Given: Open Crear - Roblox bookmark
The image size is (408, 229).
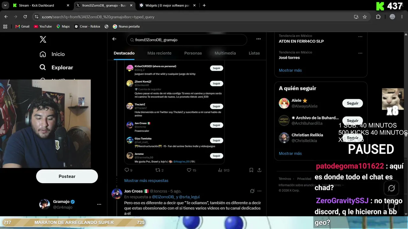Looking at the screenshot, I should click(87, 26).
